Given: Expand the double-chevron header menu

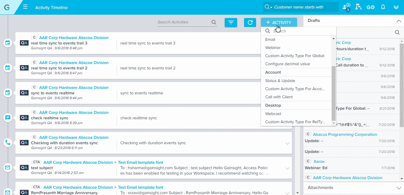Looking at the screenshot, I should [396, 7].
